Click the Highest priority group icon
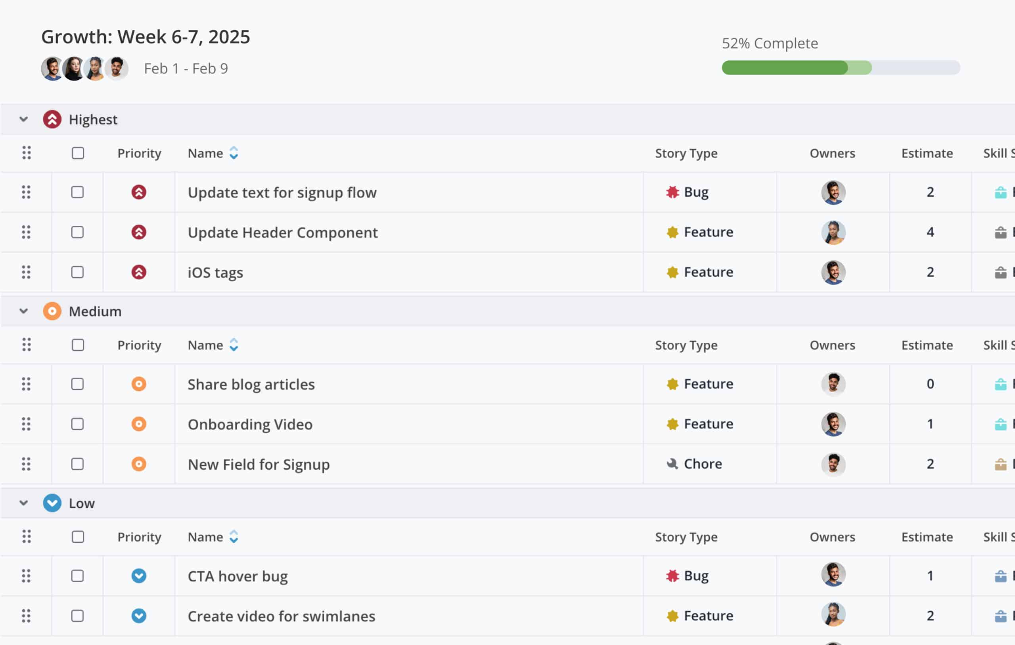1015x645 pixels. (x=52, y=119)
